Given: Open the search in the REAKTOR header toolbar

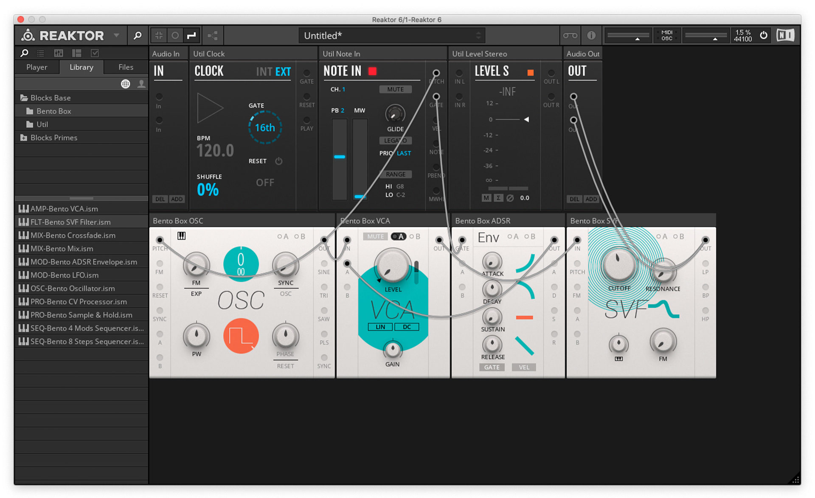Looking at the screenshot, I should [138, 35].
